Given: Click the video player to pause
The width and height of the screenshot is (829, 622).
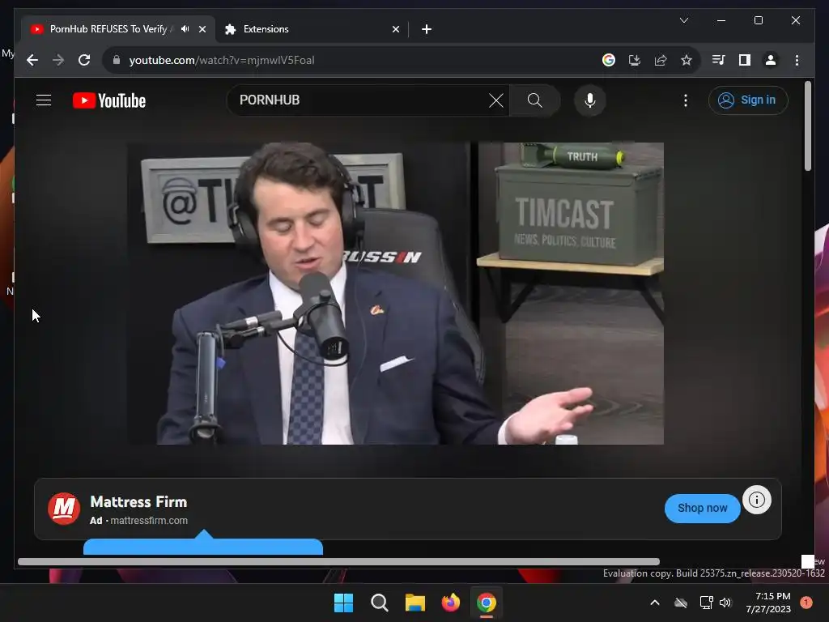Looking at the screenshot, I should click(x=395, y=293).
